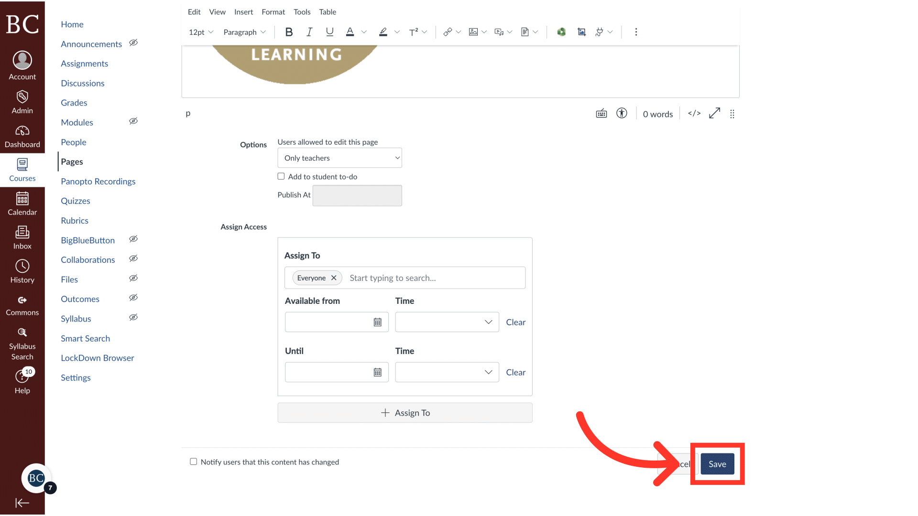The width and height of the screenshot is (918, 516).
Task: Open the link insertion tool
Action: (x=448, y=32)
